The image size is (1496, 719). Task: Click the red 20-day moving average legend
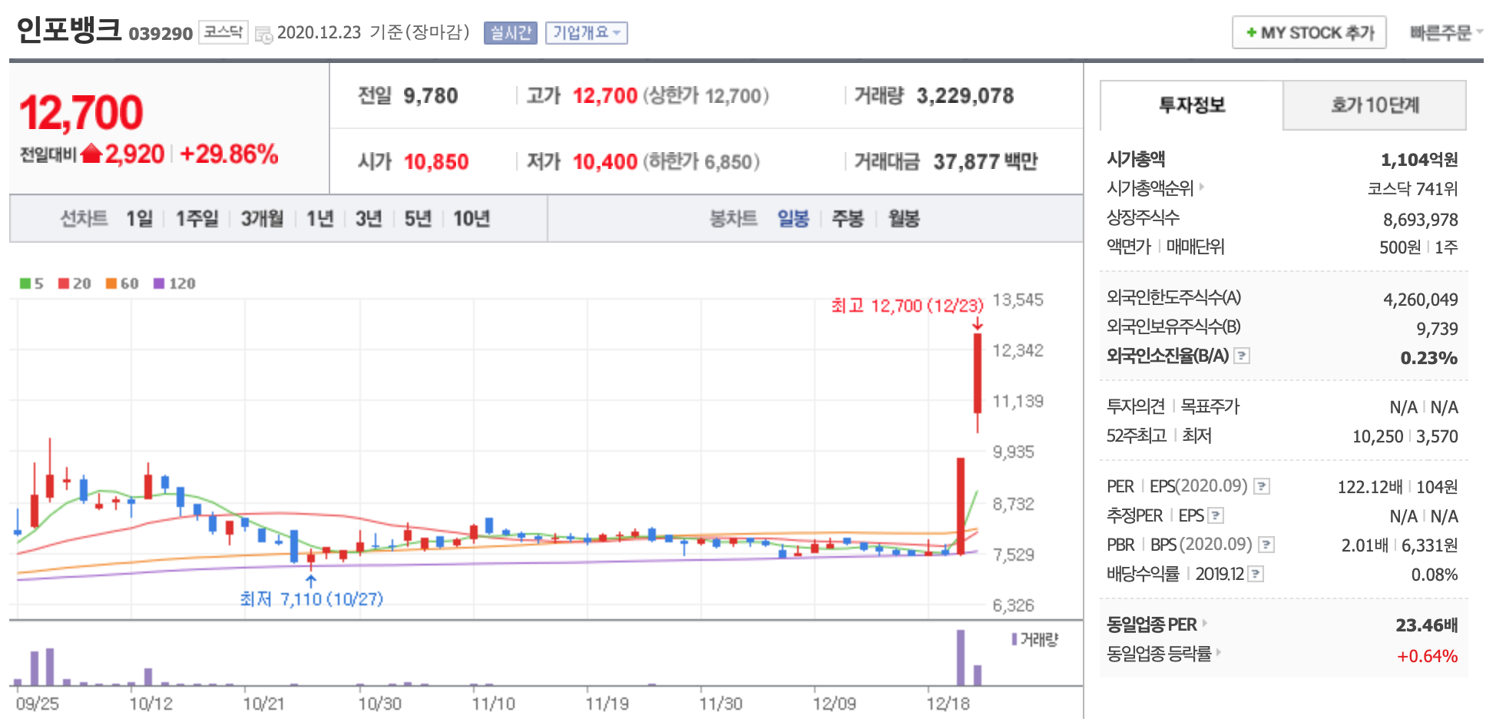pyautogui.click(x=74, y=283)
